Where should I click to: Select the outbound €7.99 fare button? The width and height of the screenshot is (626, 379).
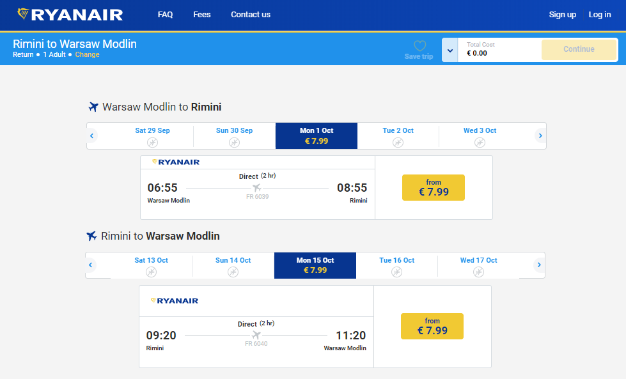click(x=433, y=187)
